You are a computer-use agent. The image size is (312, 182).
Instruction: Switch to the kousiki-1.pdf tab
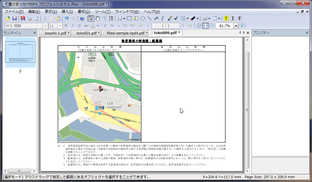[x=55, y=33]
